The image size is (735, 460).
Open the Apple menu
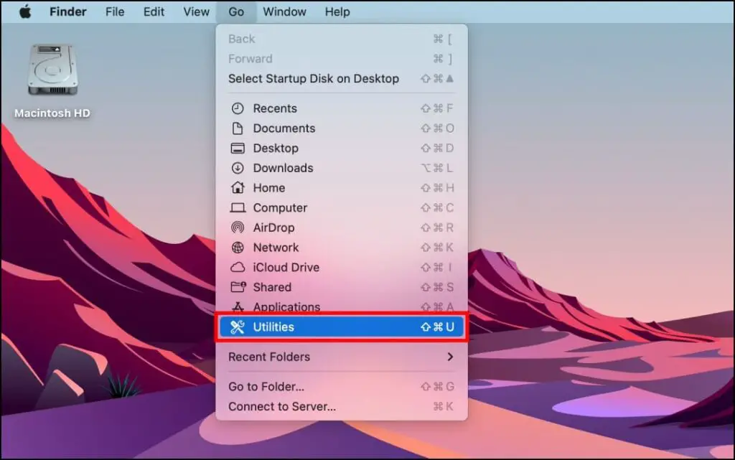point(25,11)
